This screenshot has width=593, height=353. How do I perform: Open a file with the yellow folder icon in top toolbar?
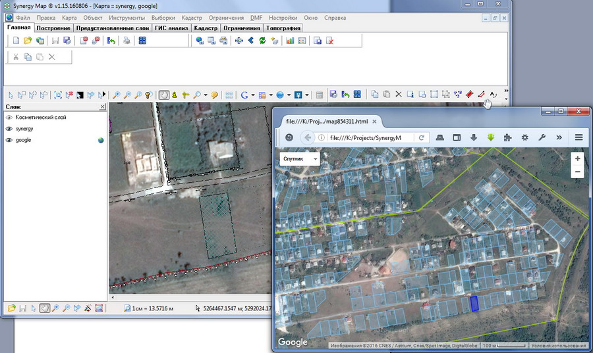(28, 40)
